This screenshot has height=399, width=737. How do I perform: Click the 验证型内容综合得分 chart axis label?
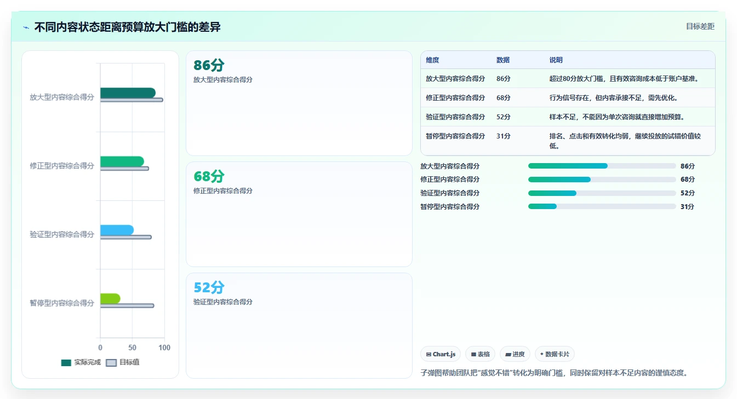point(62,234)
